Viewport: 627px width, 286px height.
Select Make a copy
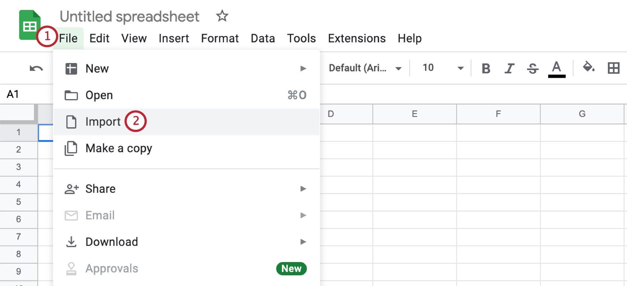click(x=118, y=148)
